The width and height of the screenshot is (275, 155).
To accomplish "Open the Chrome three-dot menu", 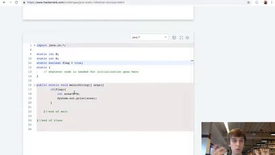I will coord(272,3).
